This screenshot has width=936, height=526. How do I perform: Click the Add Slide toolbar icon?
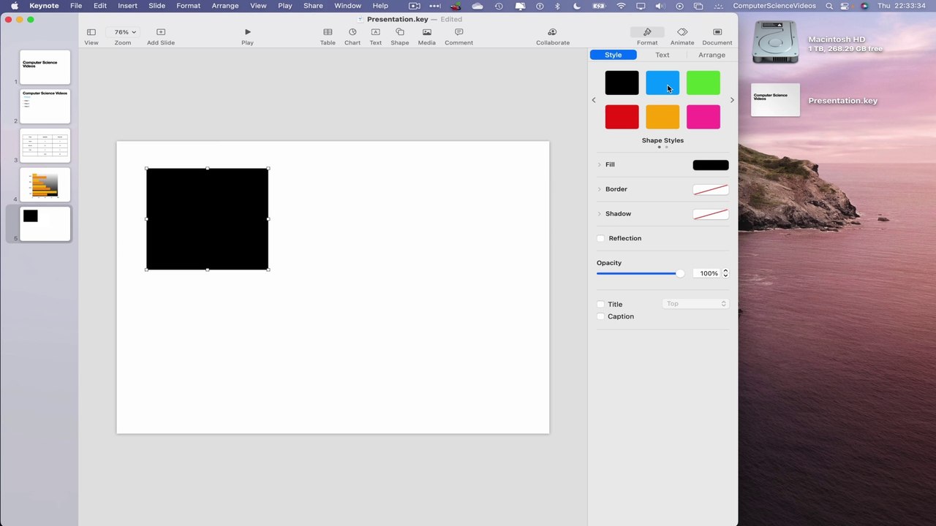coord(161,32)
